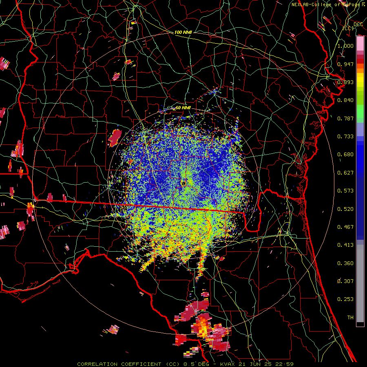The height and width of the screenshot is (367, 367).
Task: Select the pink swatch atop the color scale
Action: pos(360,44)
